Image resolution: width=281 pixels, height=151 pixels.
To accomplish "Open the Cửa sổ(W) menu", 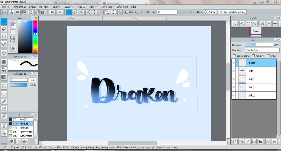I will point(122,7).
